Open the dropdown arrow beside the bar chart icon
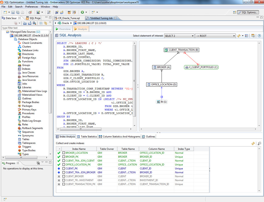Image resolution: width=264 pixels, height=202 pixels. [42, 12]
